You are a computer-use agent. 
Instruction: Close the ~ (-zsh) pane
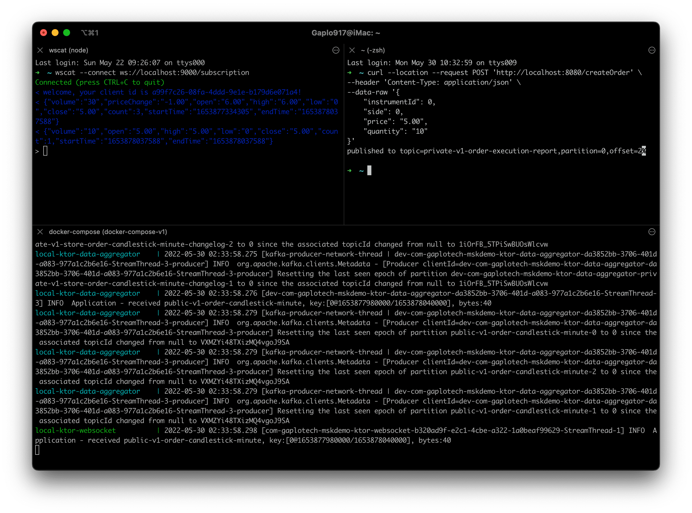352,50
